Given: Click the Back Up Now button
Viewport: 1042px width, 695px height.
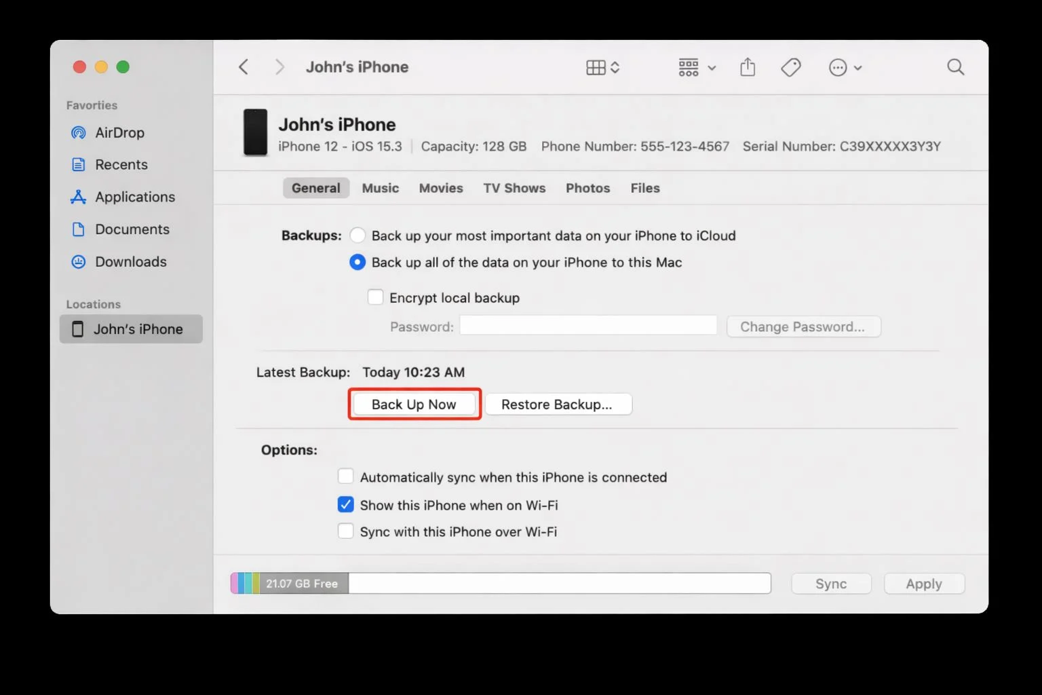Looking at the screenshot, I should tap(414, 404).
